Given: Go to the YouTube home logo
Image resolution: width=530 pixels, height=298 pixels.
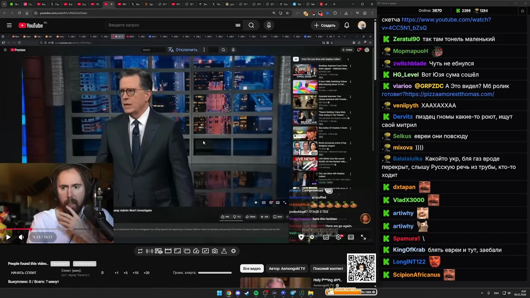Looking at the screenshot, I should coord(31,25).
